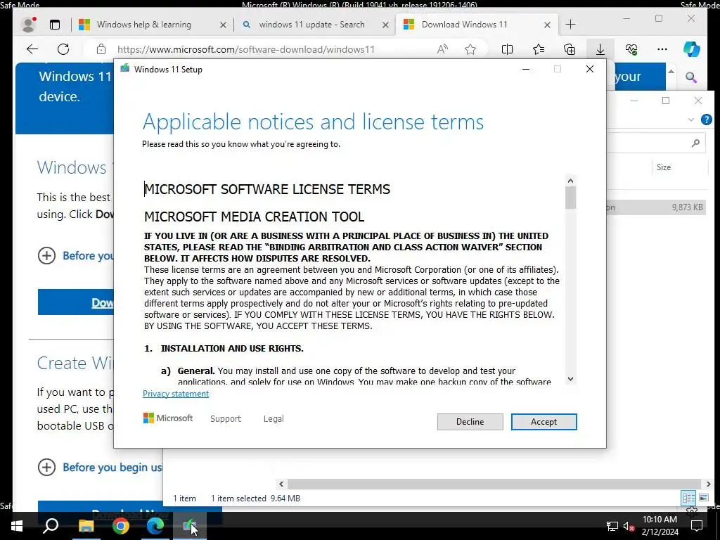The height and width of the screenshot is (540, 720).
Task: Open Edge Favorites list icon
Action: coord(538,49)
